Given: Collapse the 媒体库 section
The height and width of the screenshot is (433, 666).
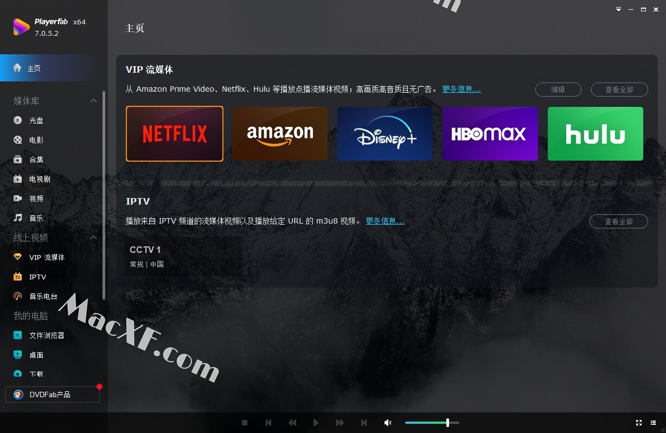Looking at the screenshot, I should 93,101.
